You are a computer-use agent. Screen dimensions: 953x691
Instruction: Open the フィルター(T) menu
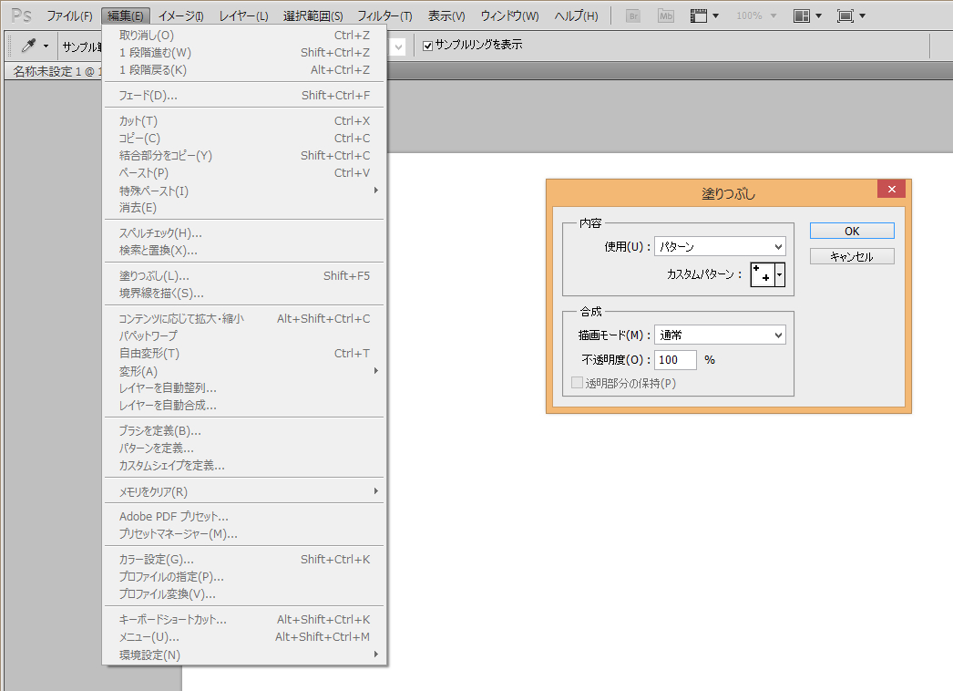pyautogui.click(x=384, y=16)
